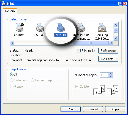Screen dimensions: 128x115
Task: Select the i6500#:2 printer icon
Action: [x=40, y=28]
